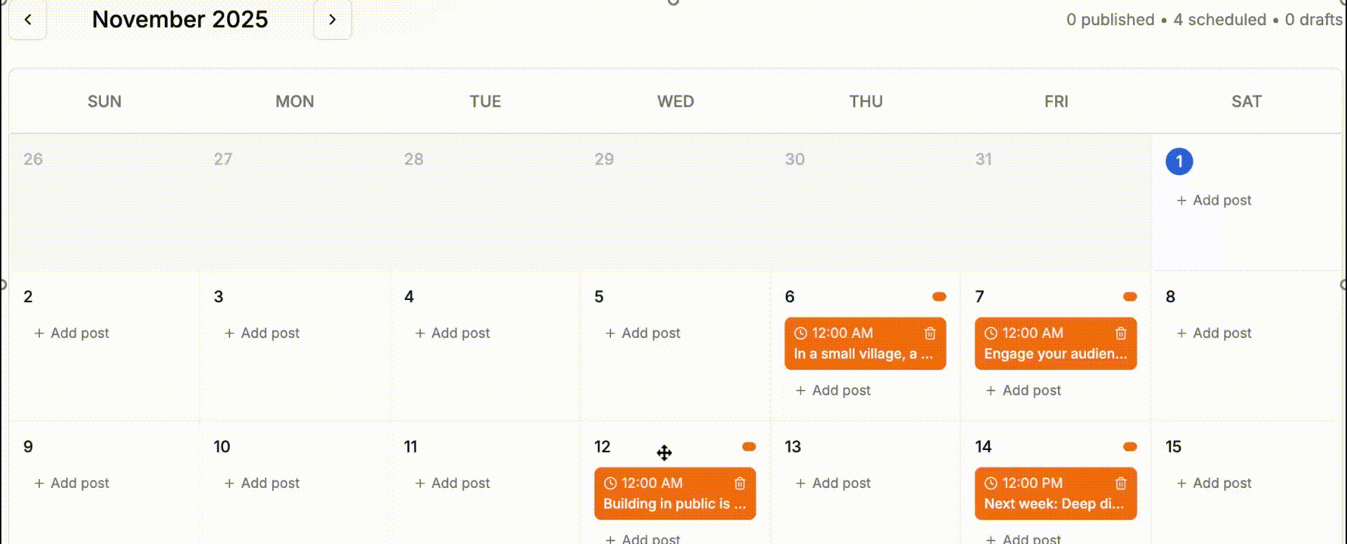Add a second post on November 7
The height and width of the screenshot is (544, 1347).
(1023, 390)
